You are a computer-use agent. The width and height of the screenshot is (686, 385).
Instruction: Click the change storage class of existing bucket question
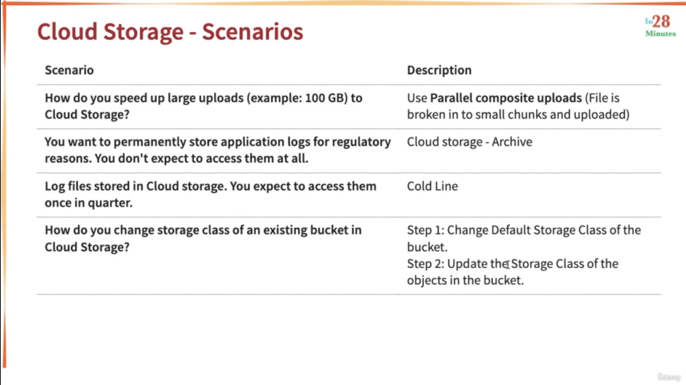click(x=203, y=238)
